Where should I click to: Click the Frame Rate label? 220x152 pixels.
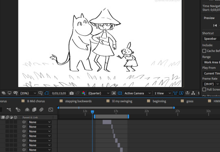(x=210, y=79)
